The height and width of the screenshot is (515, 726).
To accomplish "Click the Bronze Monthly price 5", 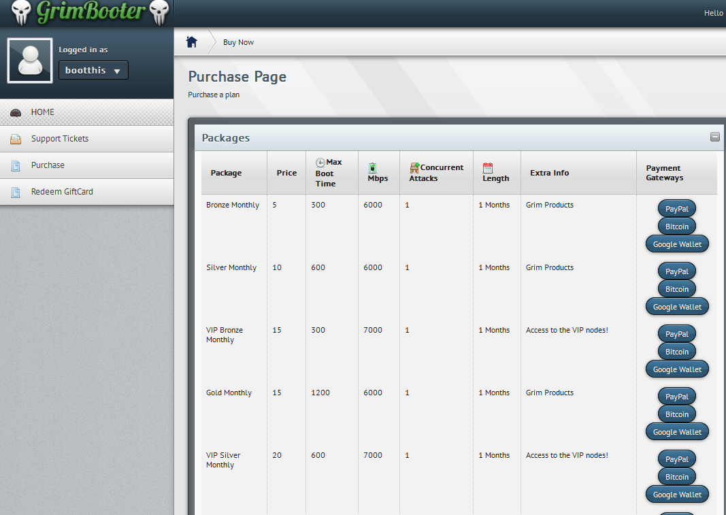I will pos(275,205).
